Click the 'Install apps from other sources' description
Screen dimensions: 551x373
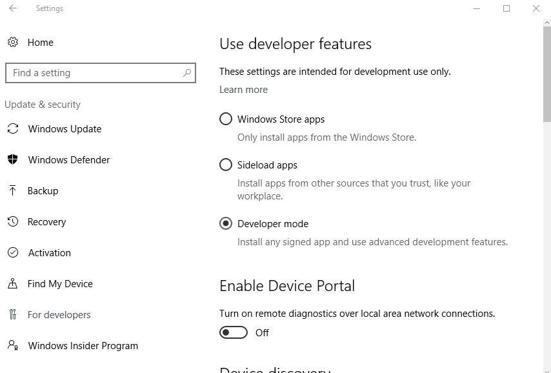[354, 190]
